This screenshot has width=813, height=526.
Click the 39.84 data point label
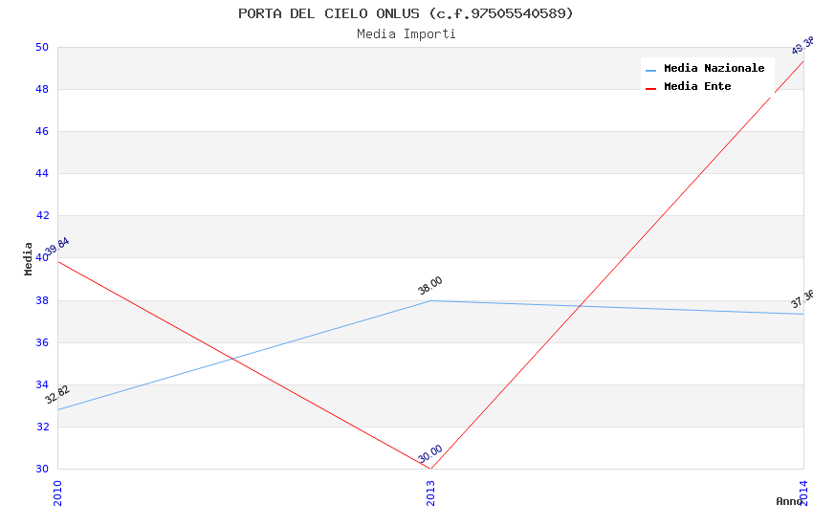(56, 249)
